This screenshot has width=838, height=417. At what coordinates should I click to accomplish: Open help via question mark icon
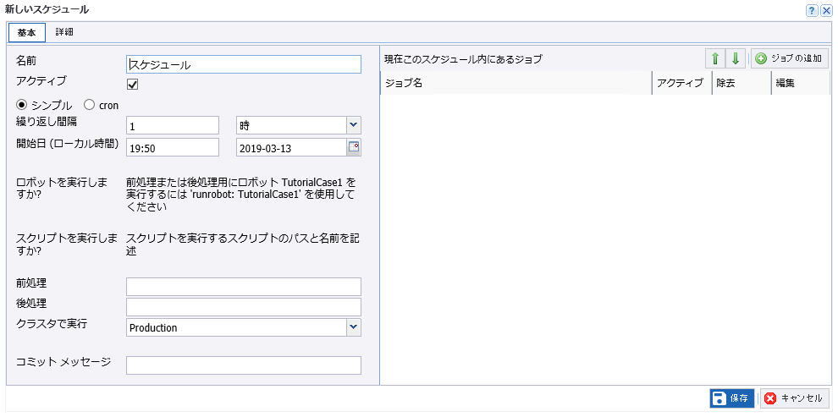811,10
